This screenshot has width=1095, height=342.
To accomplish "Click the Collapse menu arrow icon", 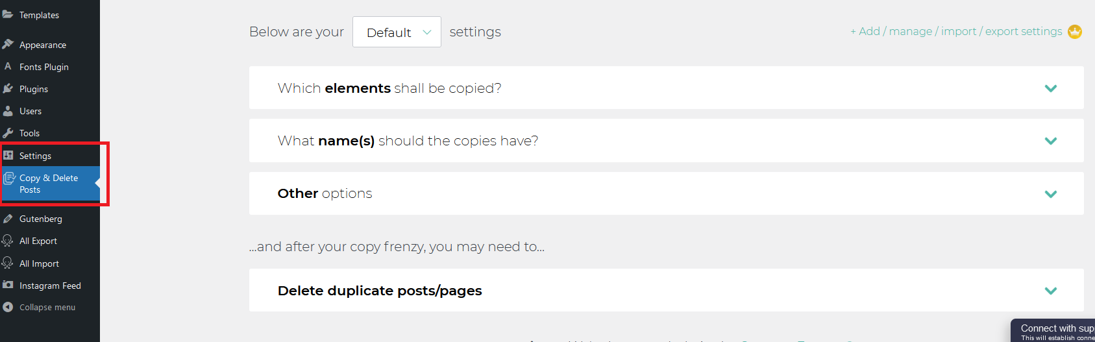I will 8,307.
